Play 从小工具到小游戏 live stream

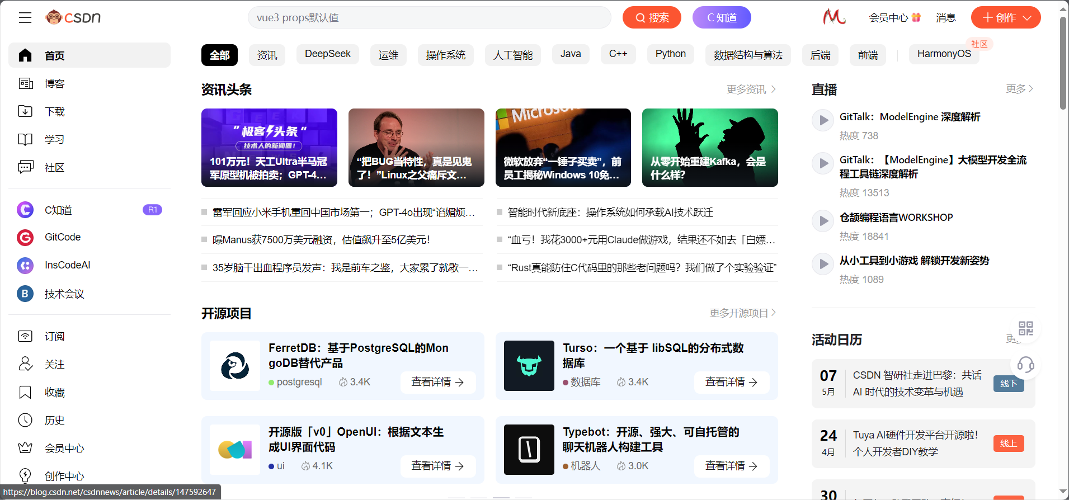click(x=823, y=264)
